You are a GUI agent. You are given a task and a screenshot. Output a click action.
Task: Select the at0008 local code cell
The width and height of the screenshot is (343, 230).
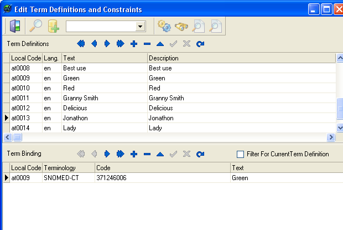(26, 68)
